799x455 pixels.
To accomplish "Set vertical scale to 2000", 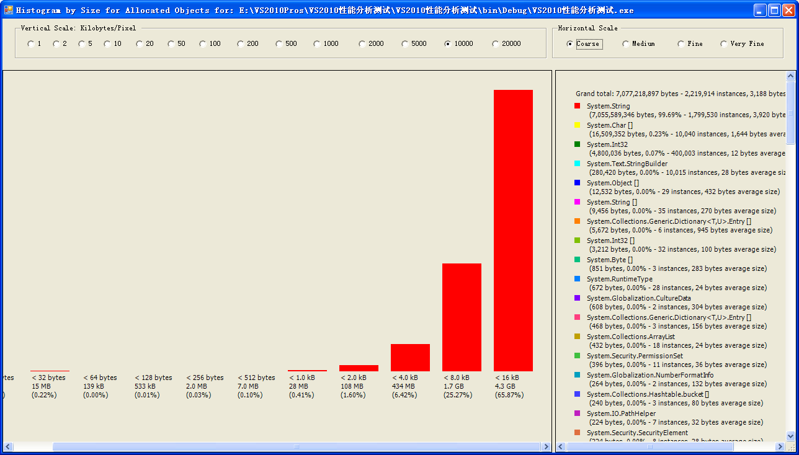I will tap(372, 44).
